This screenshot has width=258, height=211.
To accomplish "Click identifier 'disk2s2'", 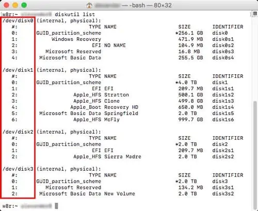I will point(223,157).
